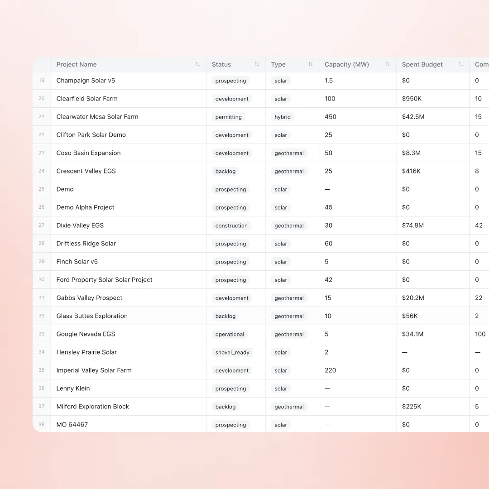Screen dimensions: 489x489
Task: Click backlog status for Crescent Valley EGS
Action: click(x=225, y=171)
